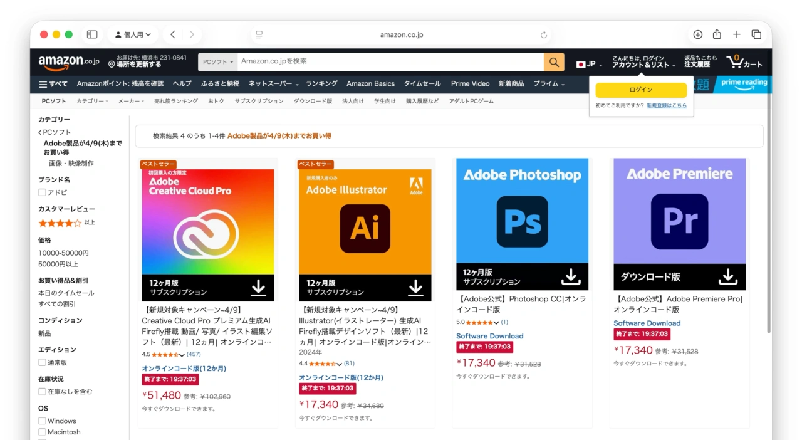Check the Macintosh OS checkbox

(41, 432)
